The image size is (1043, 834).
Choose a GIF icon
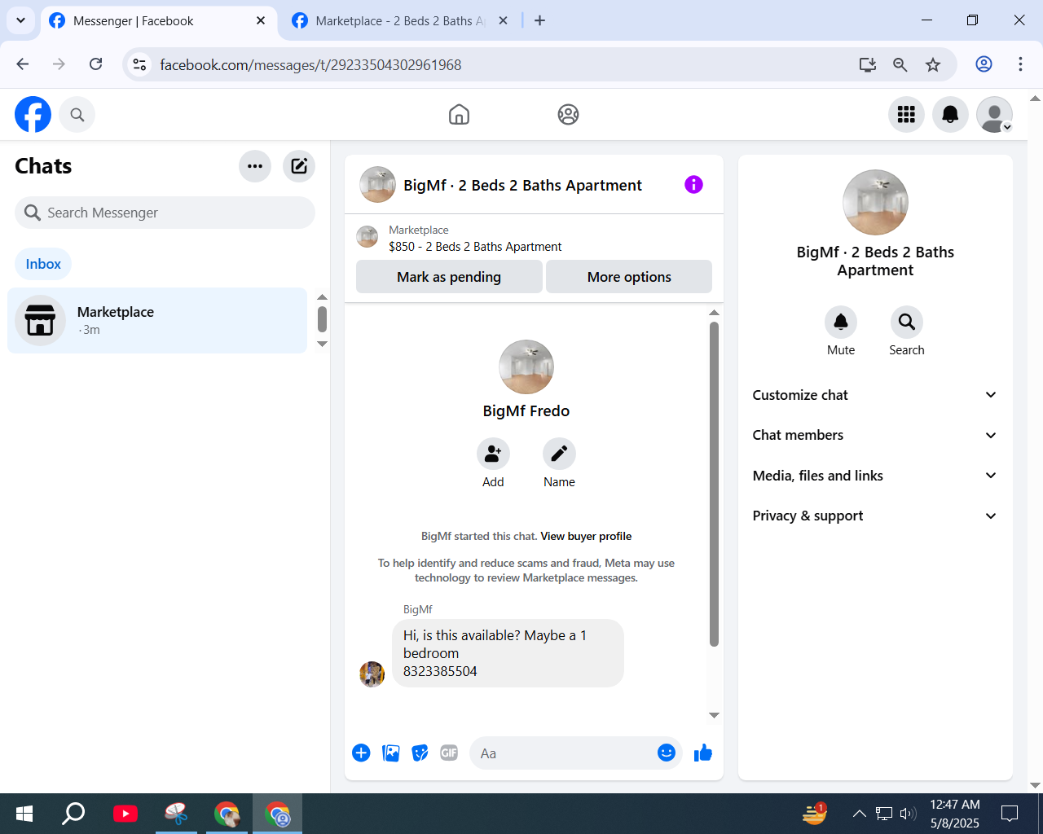449,753
